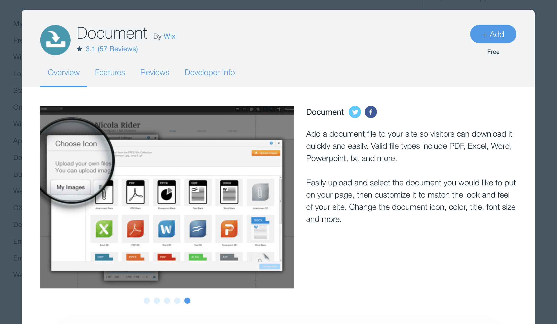
Task: Open the 3.1 (57 Reviews) link
Action: pyautogui.click(x=112, y=49)
